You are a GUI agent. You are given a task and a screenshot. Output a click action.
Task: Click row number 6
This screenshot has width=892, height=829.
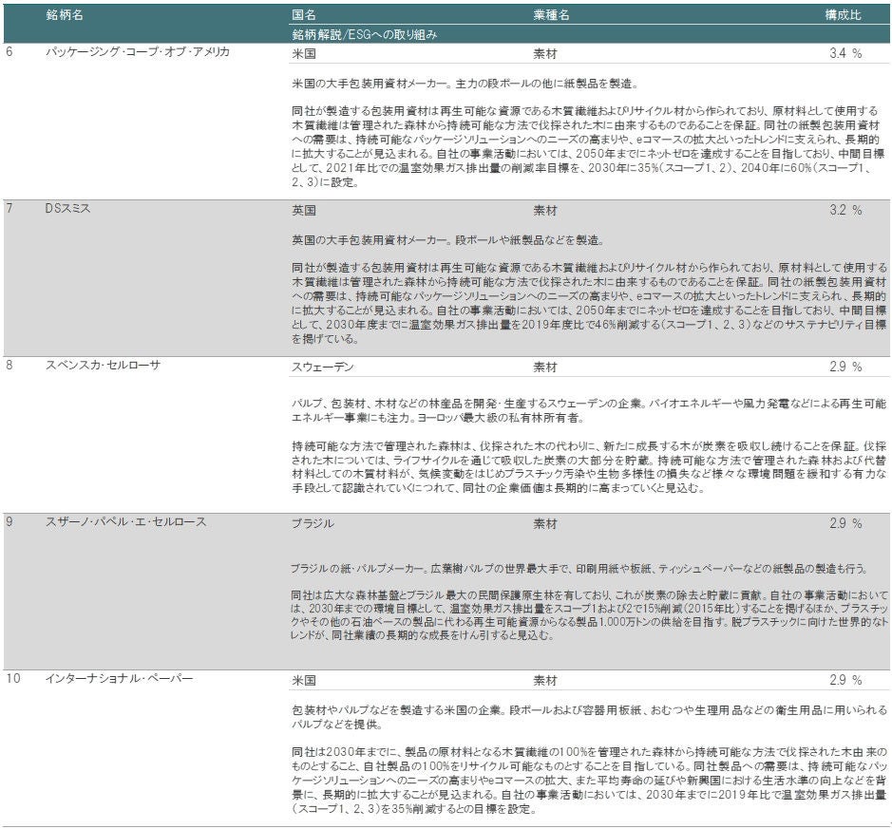tap(9, 52)
